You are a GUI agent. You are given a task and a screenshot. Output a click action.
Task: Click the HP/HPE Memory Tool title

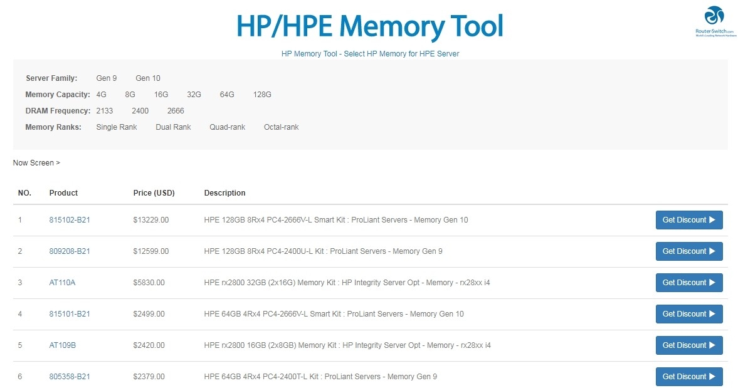[x=370, y=26]
